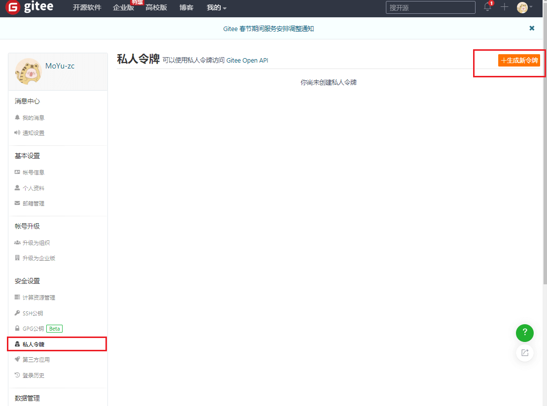Open 个人资料 settings
The image size is (547, 406).
[34, 188]
